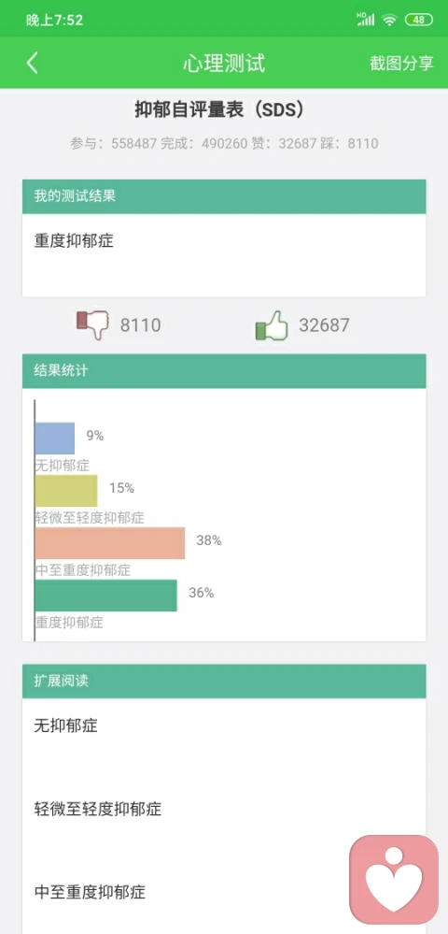Tap the 抑郁自评量表 (SDS) title
The height and width of the screenshot is (934, 448).
point(220,109)
